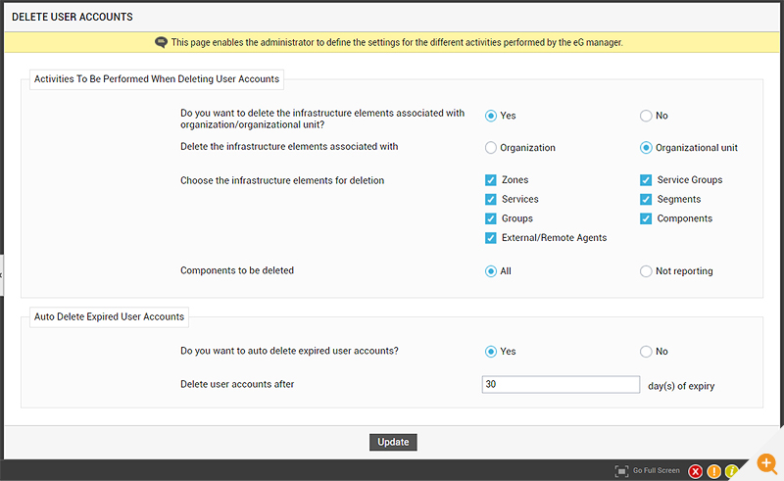Choose the Organizational unit radio option
Viewport: 784px width, 481px height.
646,148
